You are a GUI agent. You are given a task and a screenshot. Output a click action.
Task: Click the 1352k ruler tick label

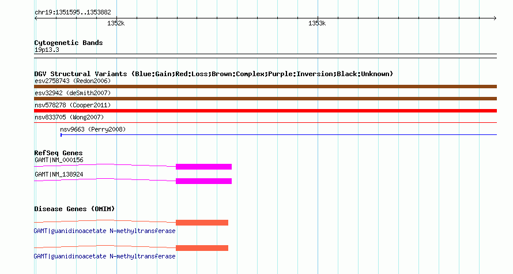coord(116,23)
